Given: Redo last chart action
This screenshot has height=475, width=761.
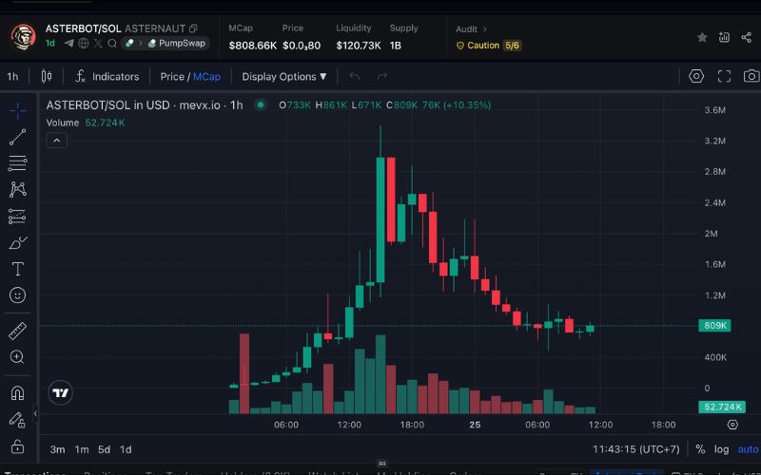Looking at the screenshot, I should click(x=382, y=77).
